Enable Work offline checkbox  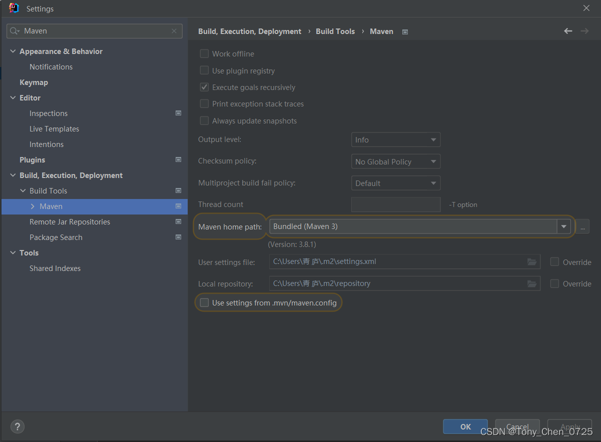pyautogui.click(x=204, y=53)
